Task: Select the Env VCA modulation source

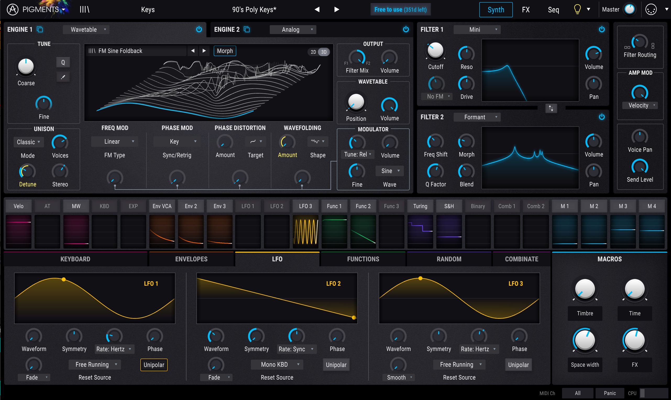Action: coord(162,206)
